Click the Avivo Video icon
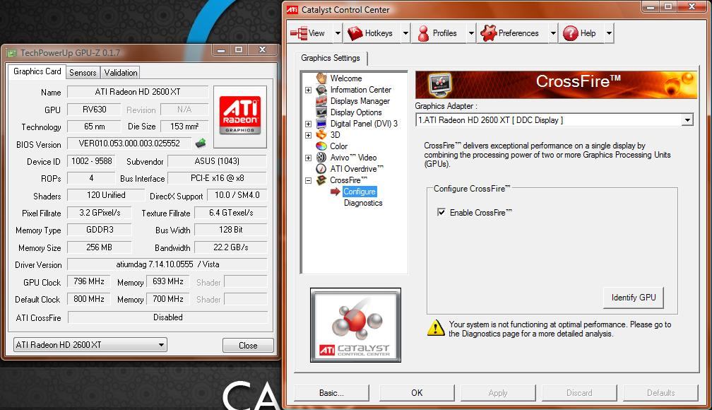The image size is (712, 410). [321, 157]
